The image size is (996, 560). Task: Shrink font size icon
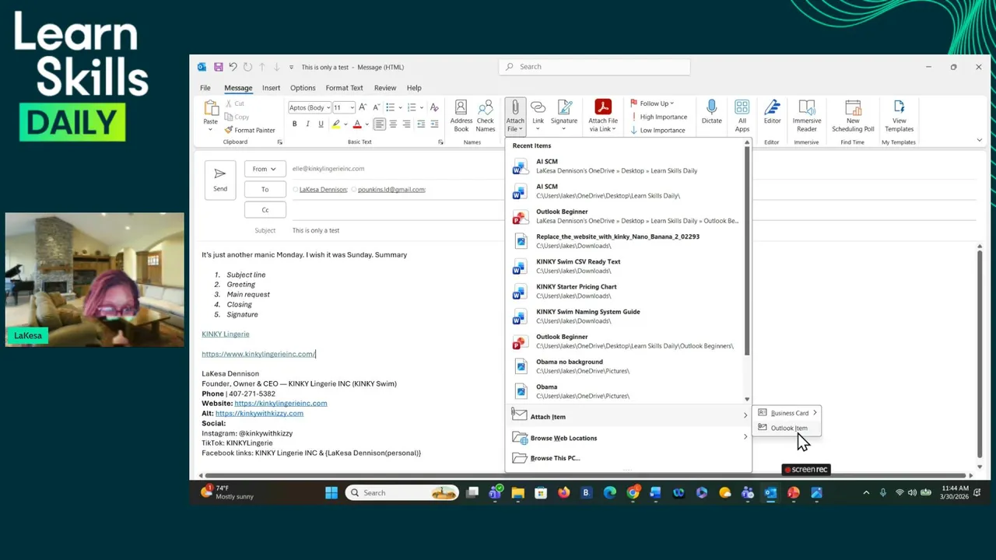(376, 107)
